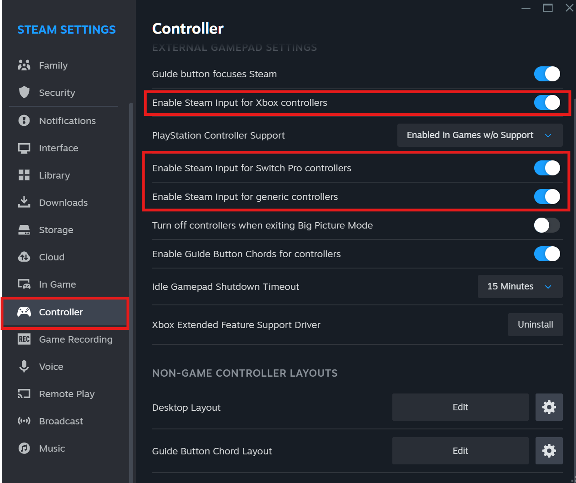This screenshot has width=576, height=483.
Task: Disable Steam Input for Xbox controllers
Action: pos(547,103)
